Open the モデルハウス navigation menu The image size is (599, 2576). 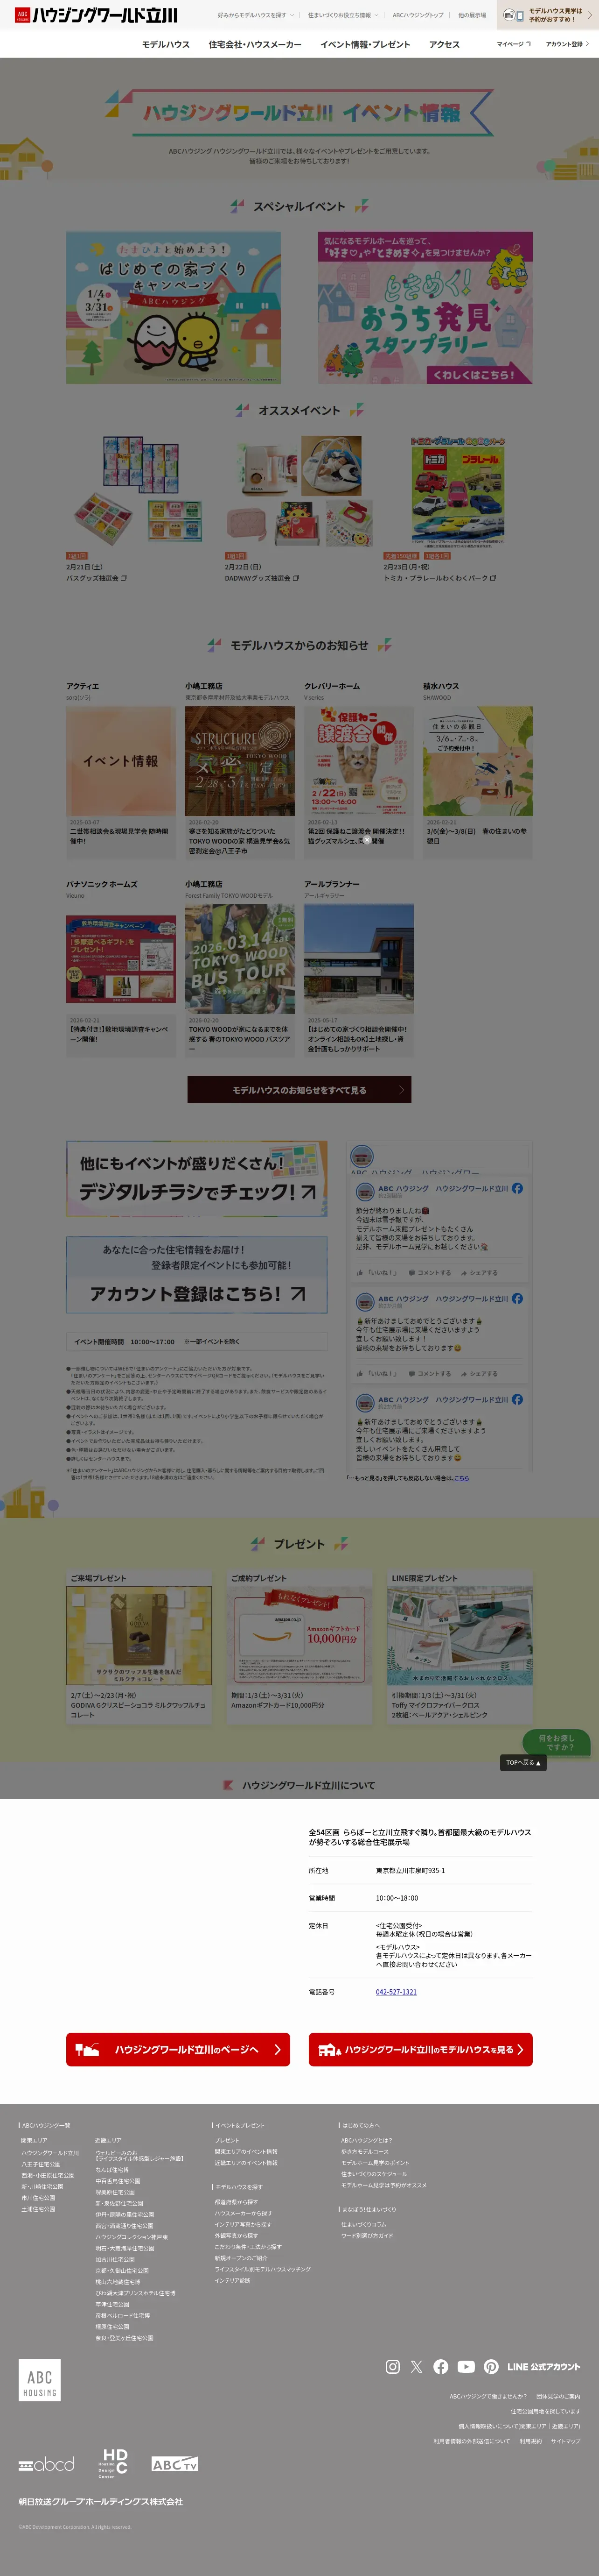tap(166, 45)
